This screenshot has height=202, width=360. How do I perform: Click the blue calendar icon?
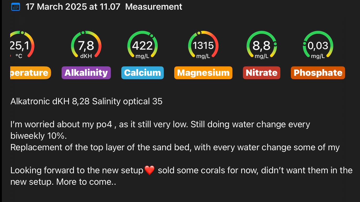coord(15,7)
